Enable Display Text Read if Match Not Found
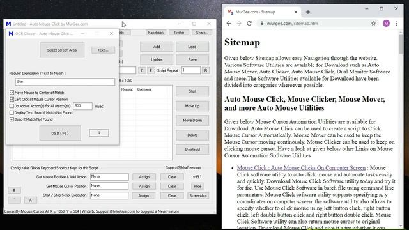This screenshot has height=230, width=409. pos(12,112)
